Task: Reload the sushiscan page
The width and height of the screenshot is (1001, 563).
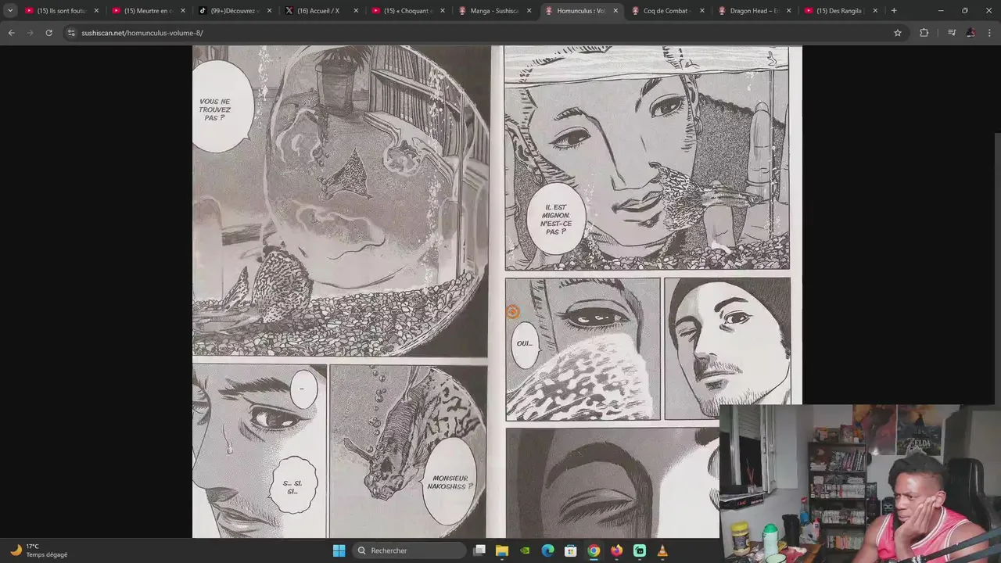Action: [48, 33]
